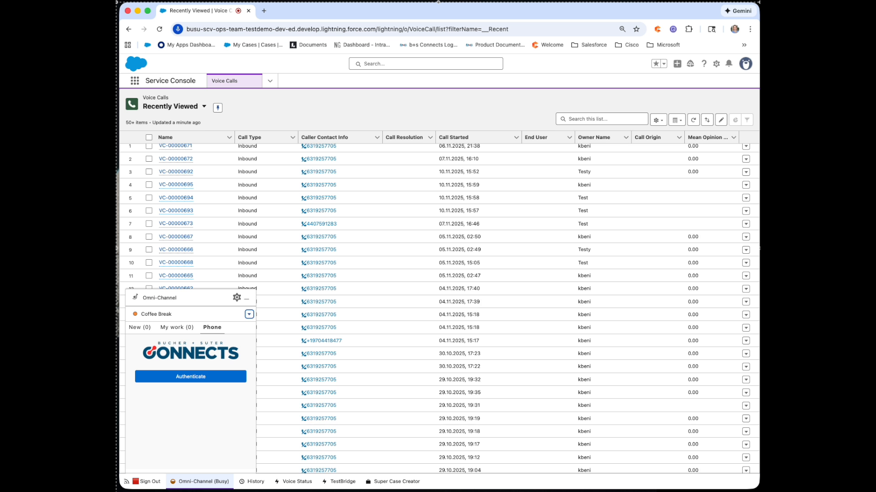This screenshot has height=492, width=876.
Task: Open the filters panel icon
Action: pos(747,119)
